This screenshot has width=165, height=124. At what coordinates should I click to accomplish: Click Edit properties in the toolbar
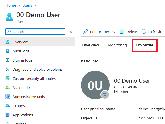99,32
